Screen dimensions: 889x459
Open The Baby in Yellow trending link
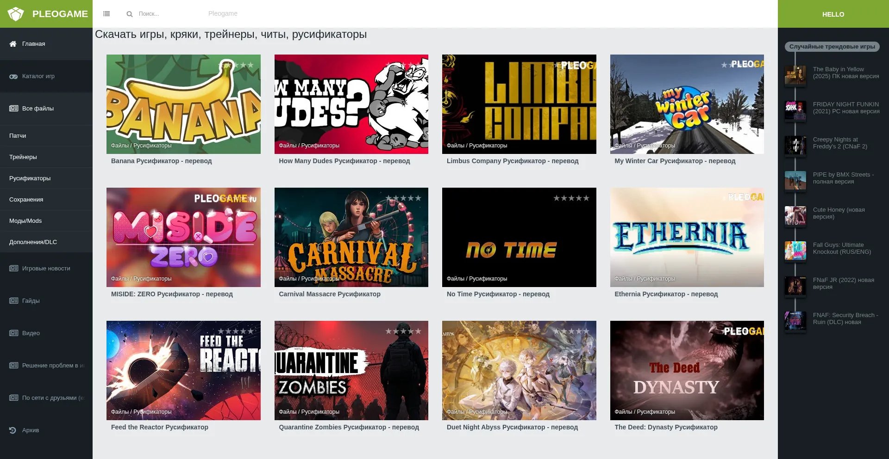(845, 73)
